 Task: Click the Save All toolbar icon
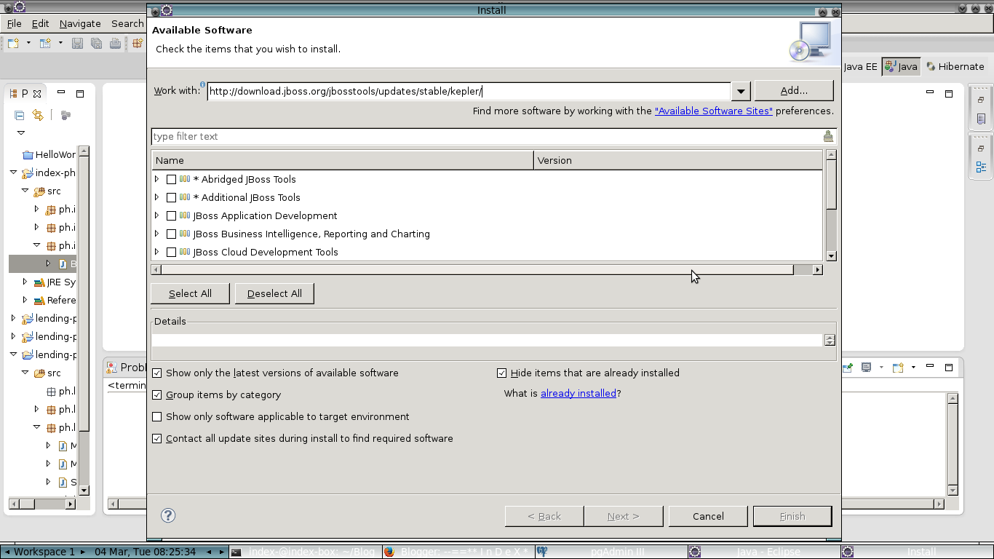(x=96, y=44)
